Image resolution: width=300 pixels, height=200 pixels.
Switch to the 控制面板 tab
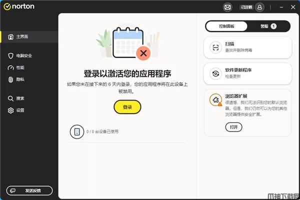pos(226,26)
